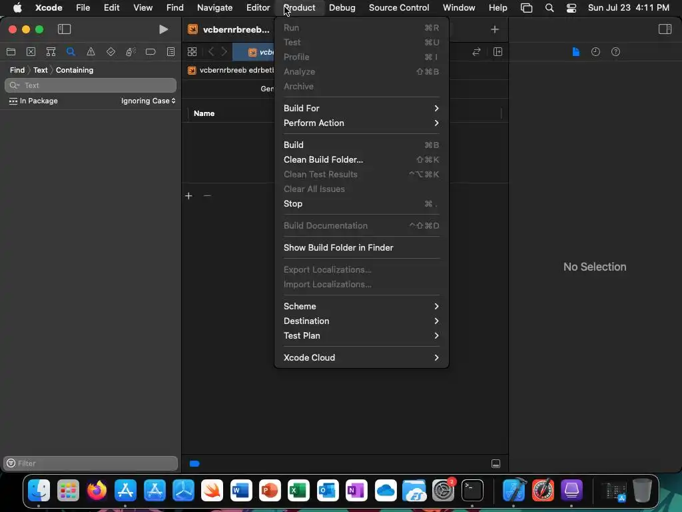Open the Perform Action submenu
Viewport: 682px width, 512px height.
362,123
